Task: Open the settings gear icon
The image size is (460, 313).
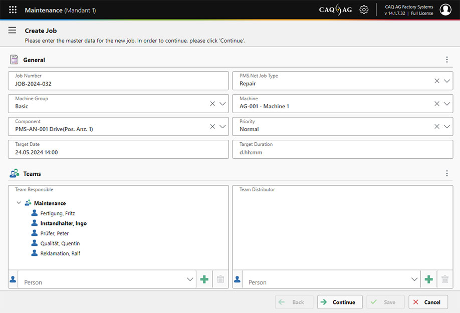Action: 364,10
